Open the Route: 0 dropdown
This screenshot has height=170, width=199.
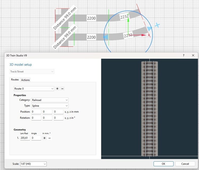pos(34,88)
